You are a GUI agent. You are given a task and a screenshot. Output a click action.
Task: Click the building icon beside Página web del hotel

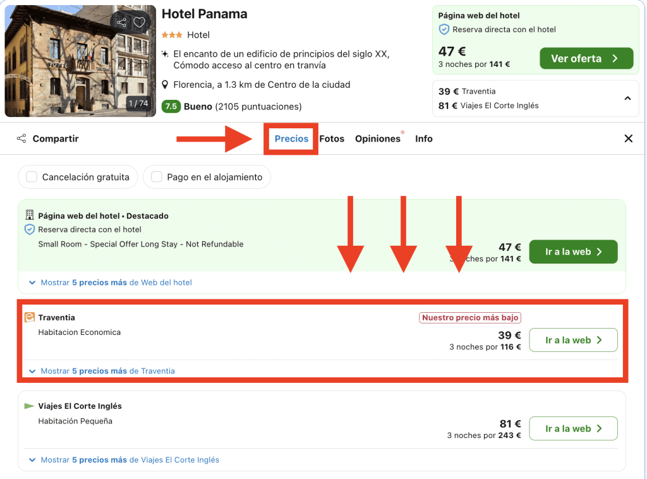pos(29,215)
